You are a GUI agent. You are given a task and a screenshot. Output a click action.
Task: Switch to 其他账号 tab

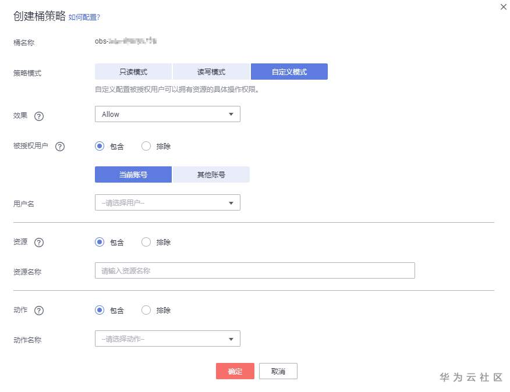click(211, 174)
